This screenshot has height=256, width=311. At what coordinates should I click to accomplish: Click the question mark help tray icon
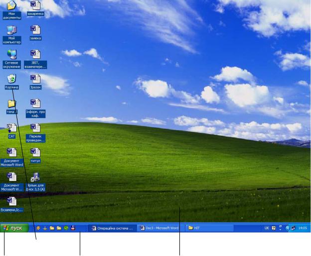[x=274, y=228]
